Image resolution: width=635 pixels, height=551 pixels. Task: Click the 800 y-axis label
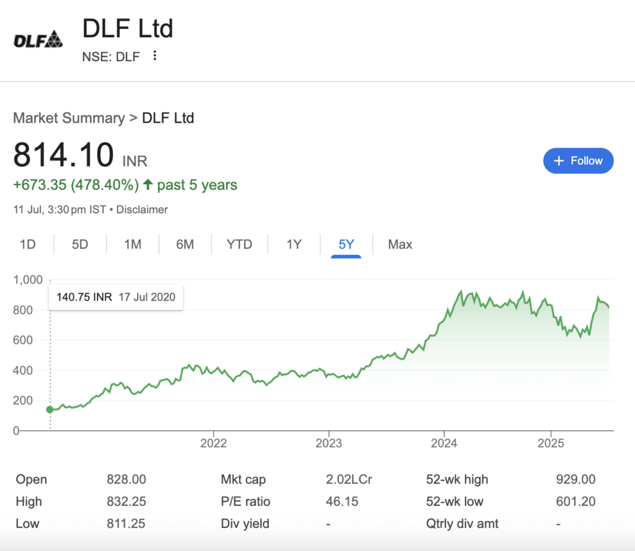[23, 310]
